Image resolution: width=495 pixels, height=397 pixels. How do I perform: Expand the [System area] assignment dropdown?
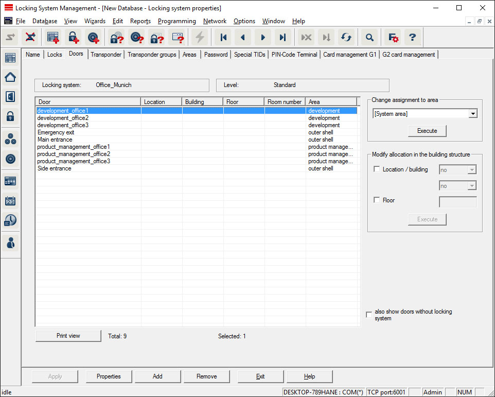tap(473, 114)
